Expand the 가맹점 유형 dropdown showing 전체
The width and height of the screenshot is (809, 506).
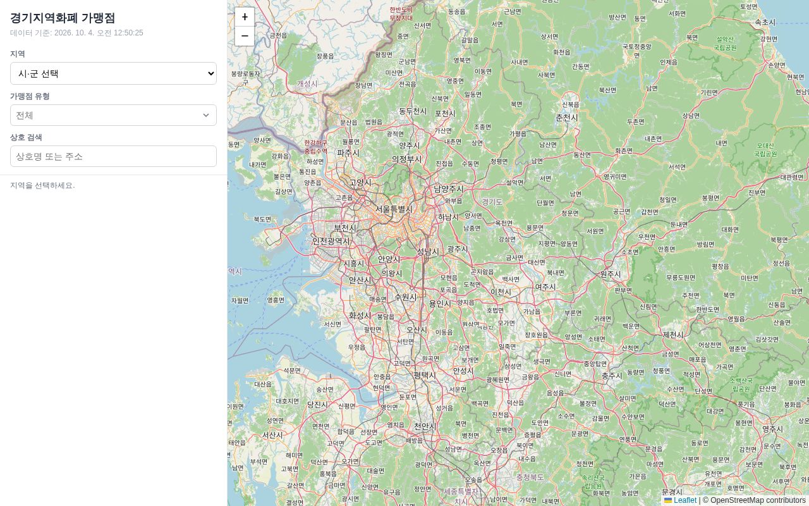tap(113, 115)
